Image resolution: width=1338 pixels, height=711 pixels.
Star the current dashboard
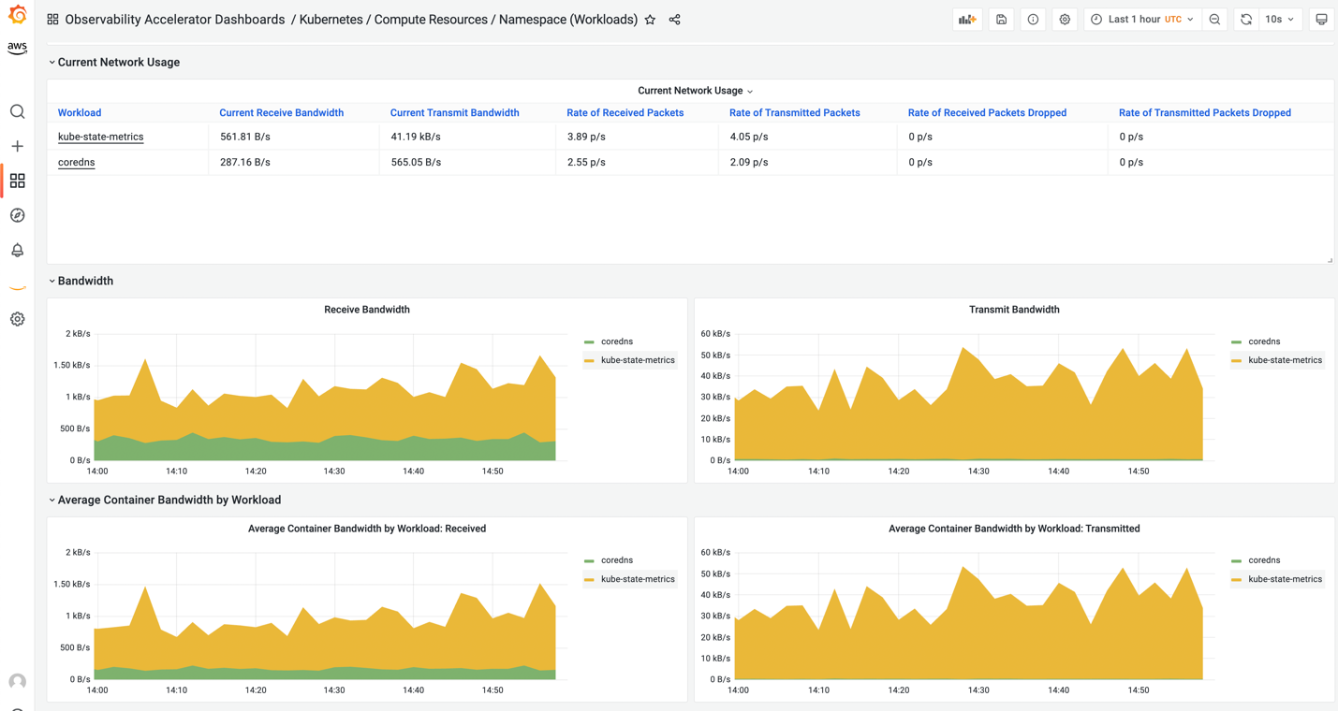click(650, 19)
